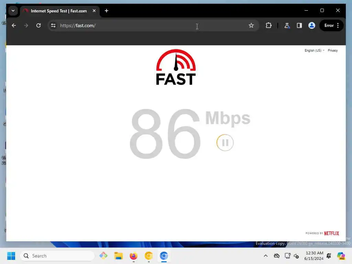Click the cloud sync tray icon
The height and width of the screenshot is (264, 352).
click(x=277, y=256)
